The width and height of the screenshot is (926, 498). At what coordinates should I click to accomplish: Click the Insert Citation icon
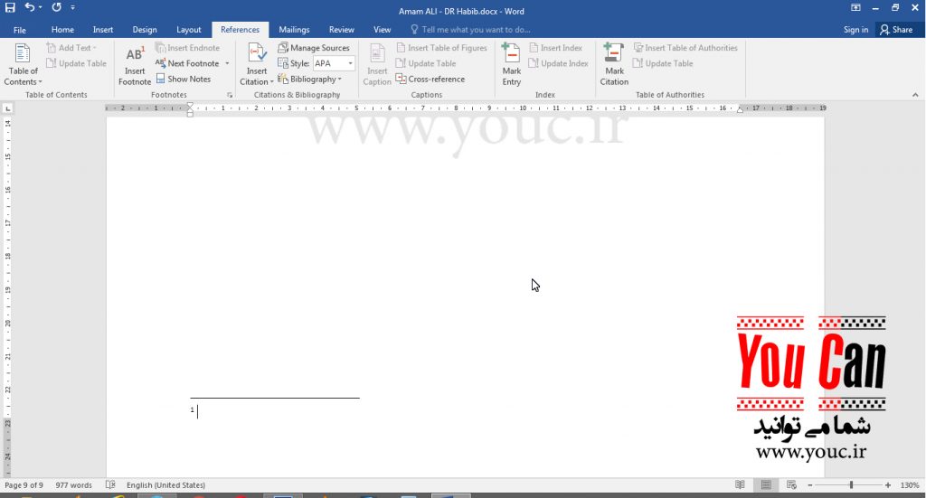(257, 56)
